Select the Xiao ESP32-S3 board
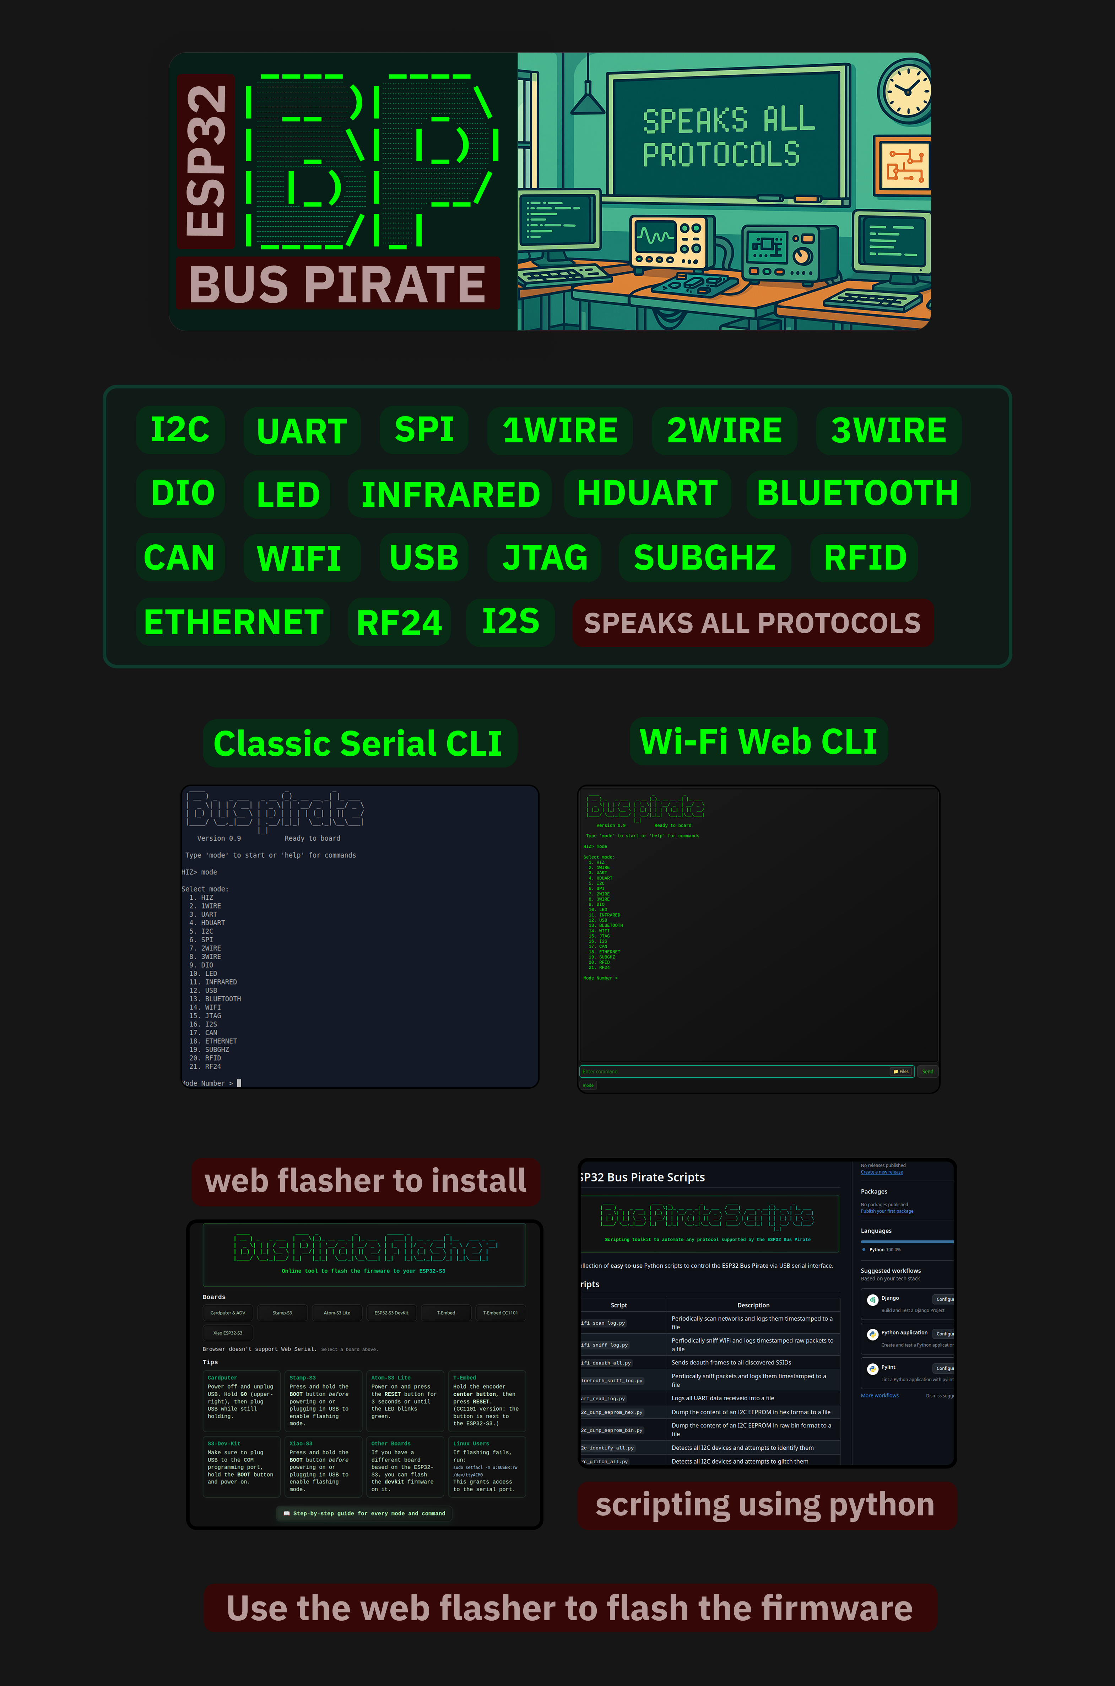The image size is (1115, 1686). tap(228, 1332)
